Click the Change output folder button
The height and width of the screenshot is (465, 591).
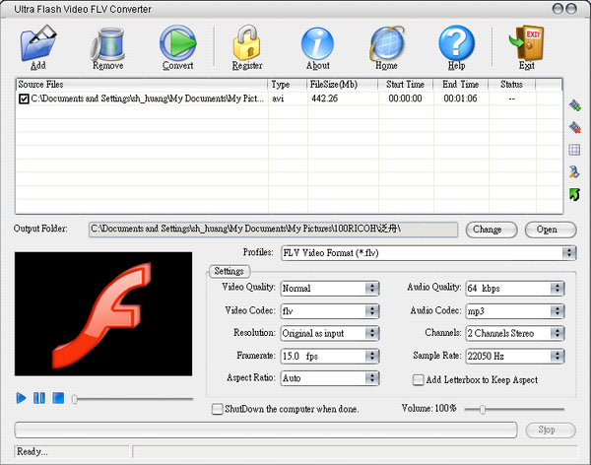[x=492, y=230]
